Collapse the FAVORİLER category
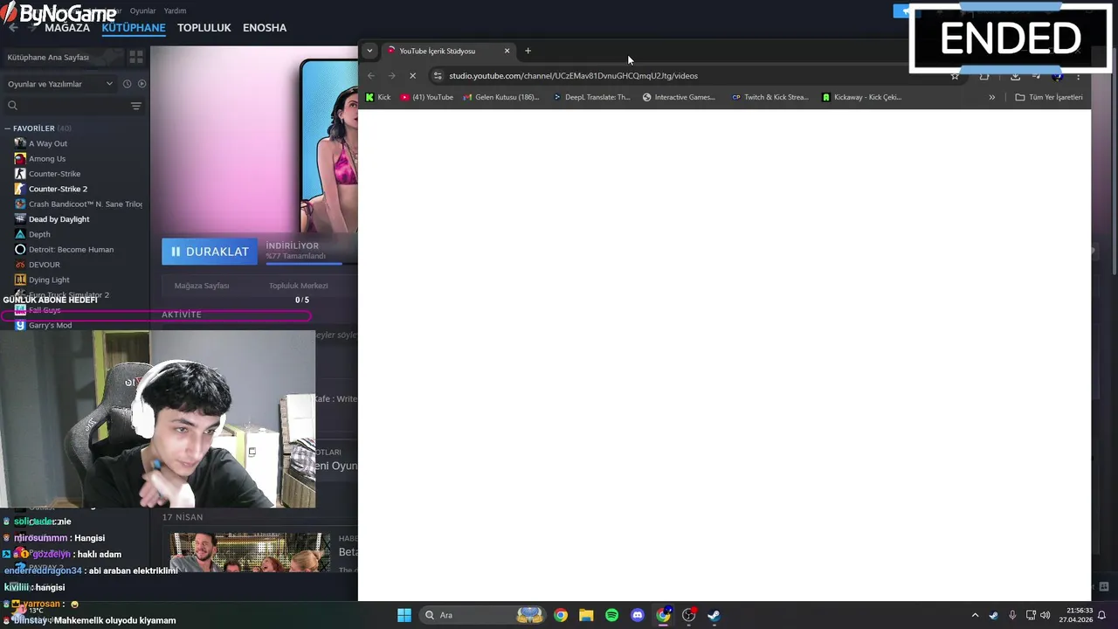Image resolution: width=1118 pixels, height=629 pixels. [8, 128]
